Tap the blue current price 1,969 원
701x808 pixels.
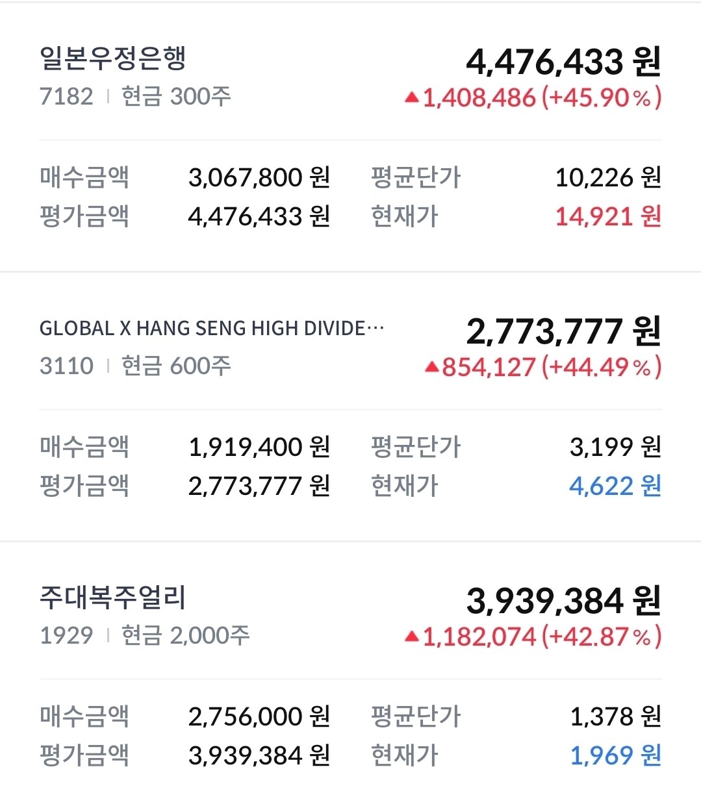click(615, 755)
